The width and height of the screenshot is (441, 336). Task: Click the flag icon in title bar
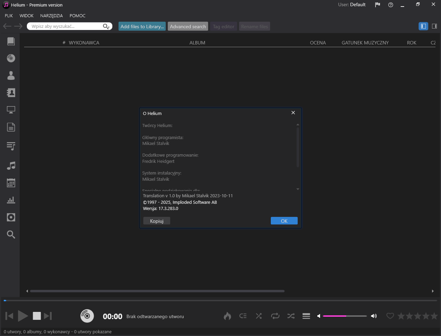tap(378, 5)
